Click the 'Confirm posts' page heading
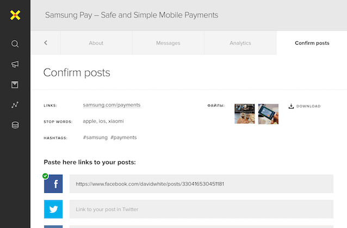 pos(77,72)
